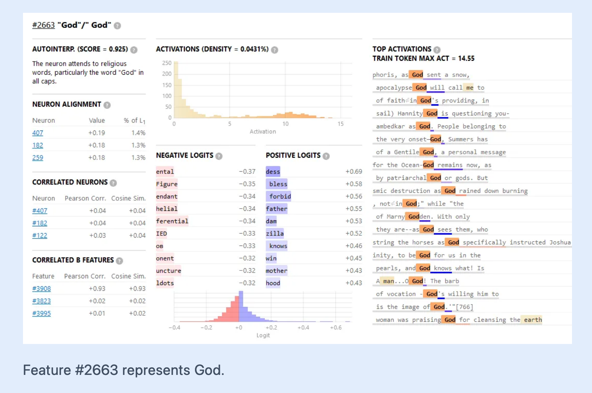Click the "bless" token in positive logits
The height and width of the screenshot is (393, 592).
pyautogui.click(x=278, y=184)
